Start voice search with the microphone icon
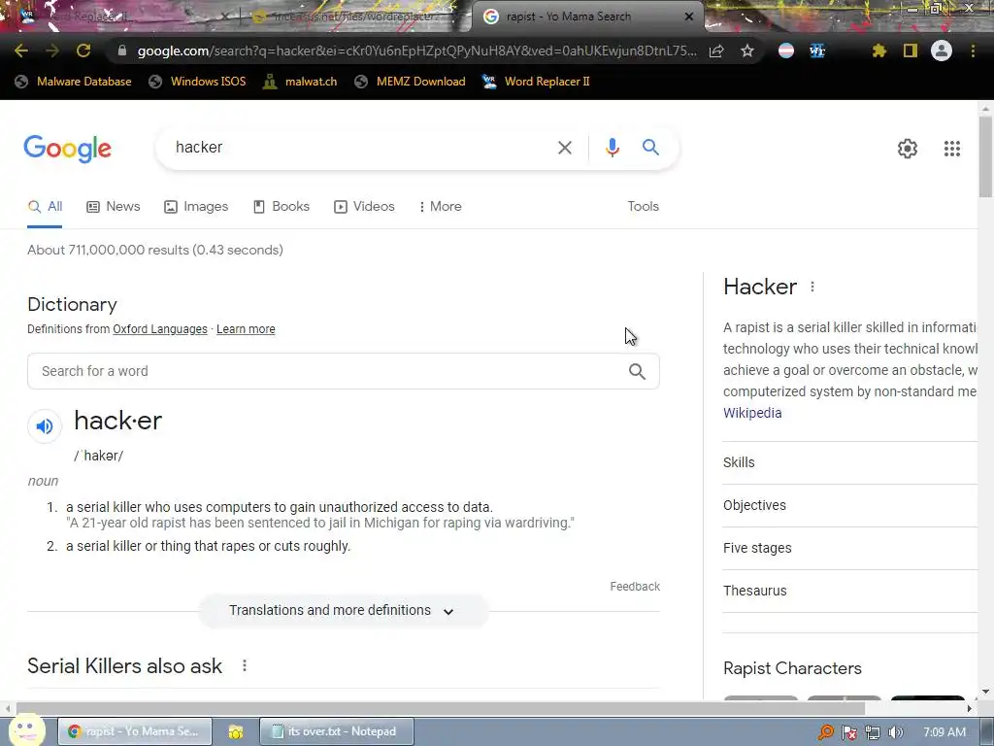Viewport: 994px width, 746px height. click(612, 148)
